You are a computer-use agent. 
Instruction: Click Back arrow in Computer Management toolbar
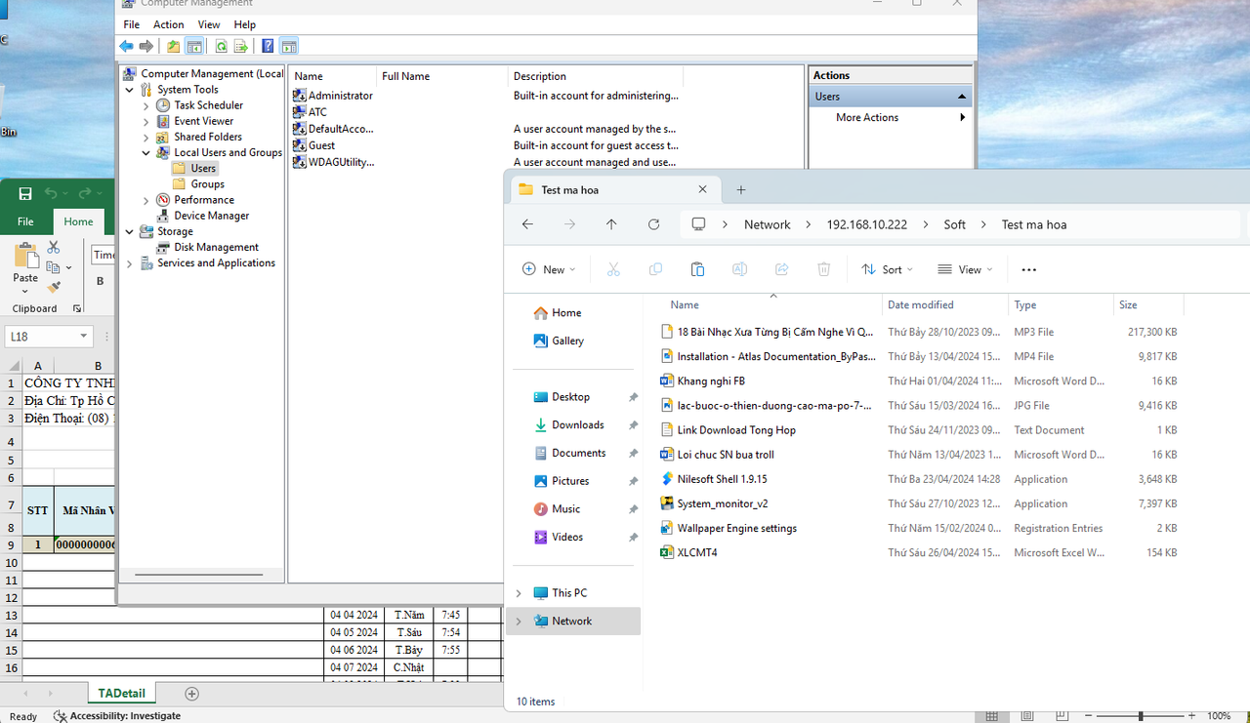tap(126, 46)
